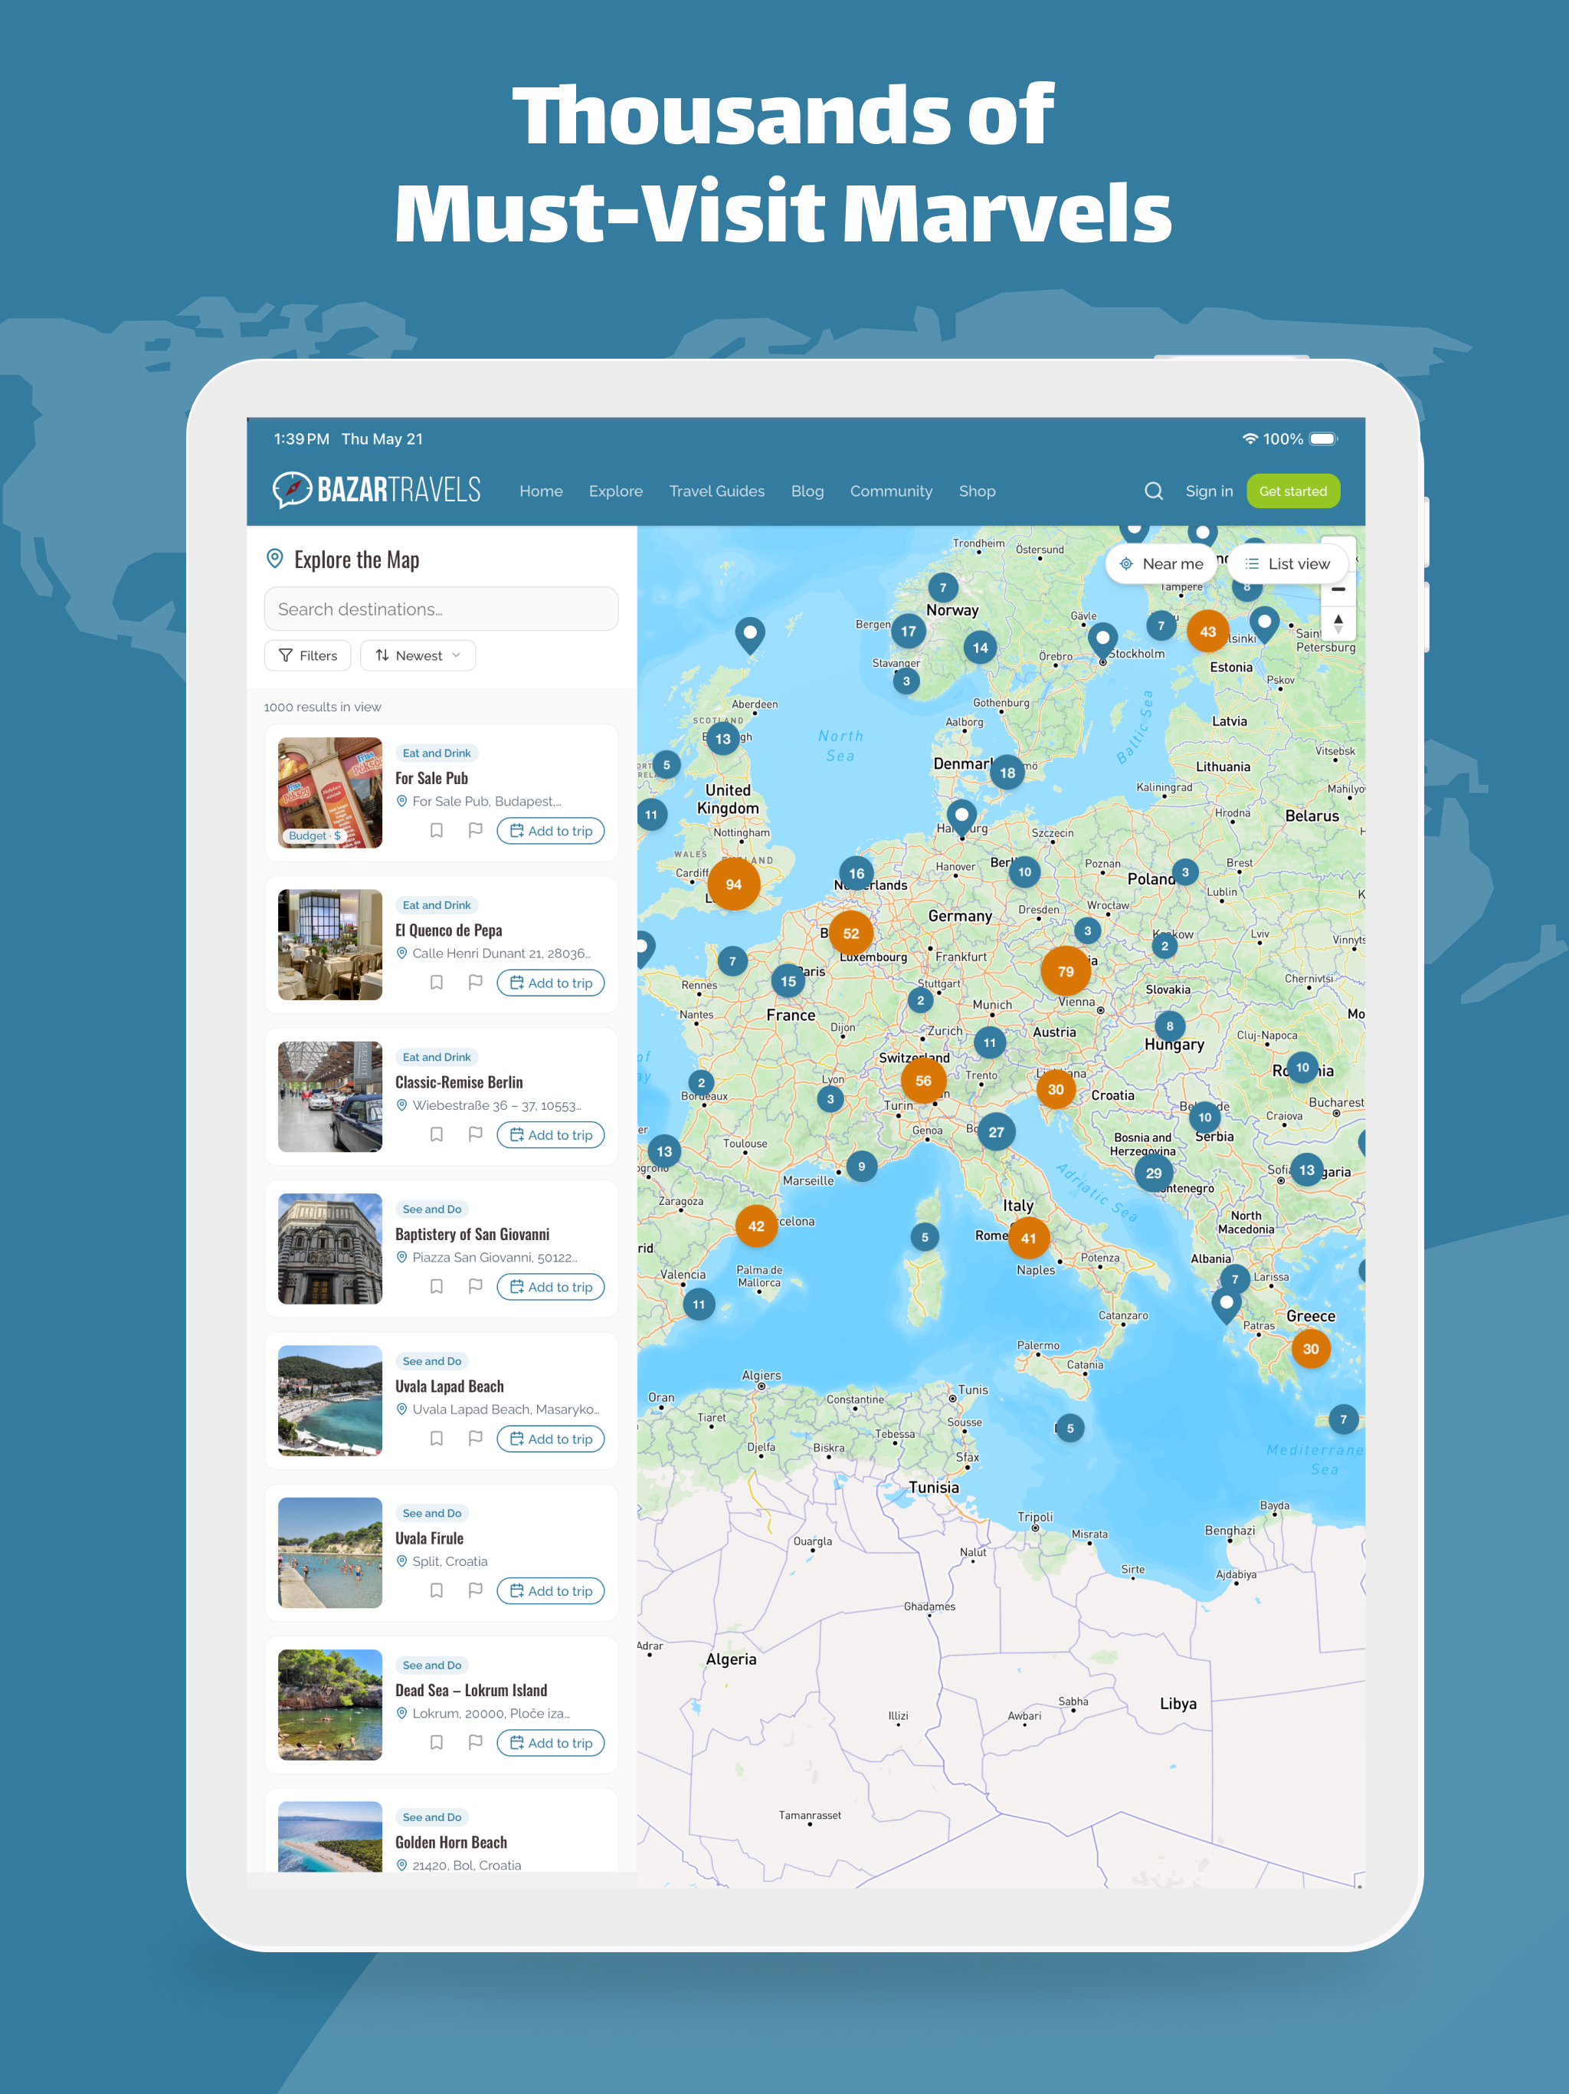
Task: Click the Get started button
Action: (x=1292, y=491)
